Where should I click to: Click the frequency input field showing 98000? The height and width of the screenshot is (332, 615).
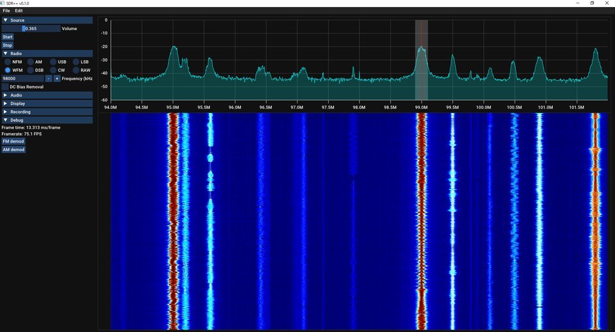pos(23,79)
